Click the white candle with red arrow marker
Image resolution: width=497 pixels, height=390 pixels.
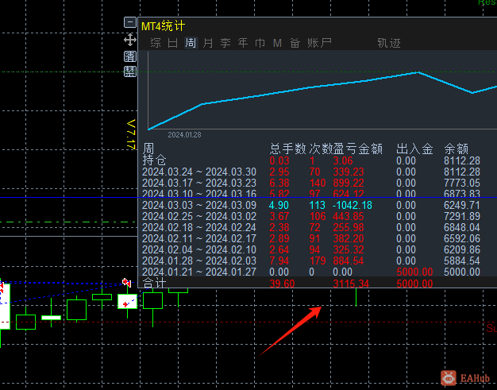pos(127,301)
